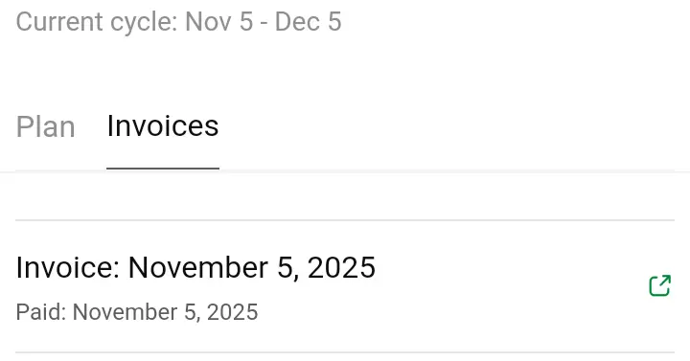Open the November 5, 2025 invoice row
Viewport: 690px width, 361px height.
click(x=345, y=286)
